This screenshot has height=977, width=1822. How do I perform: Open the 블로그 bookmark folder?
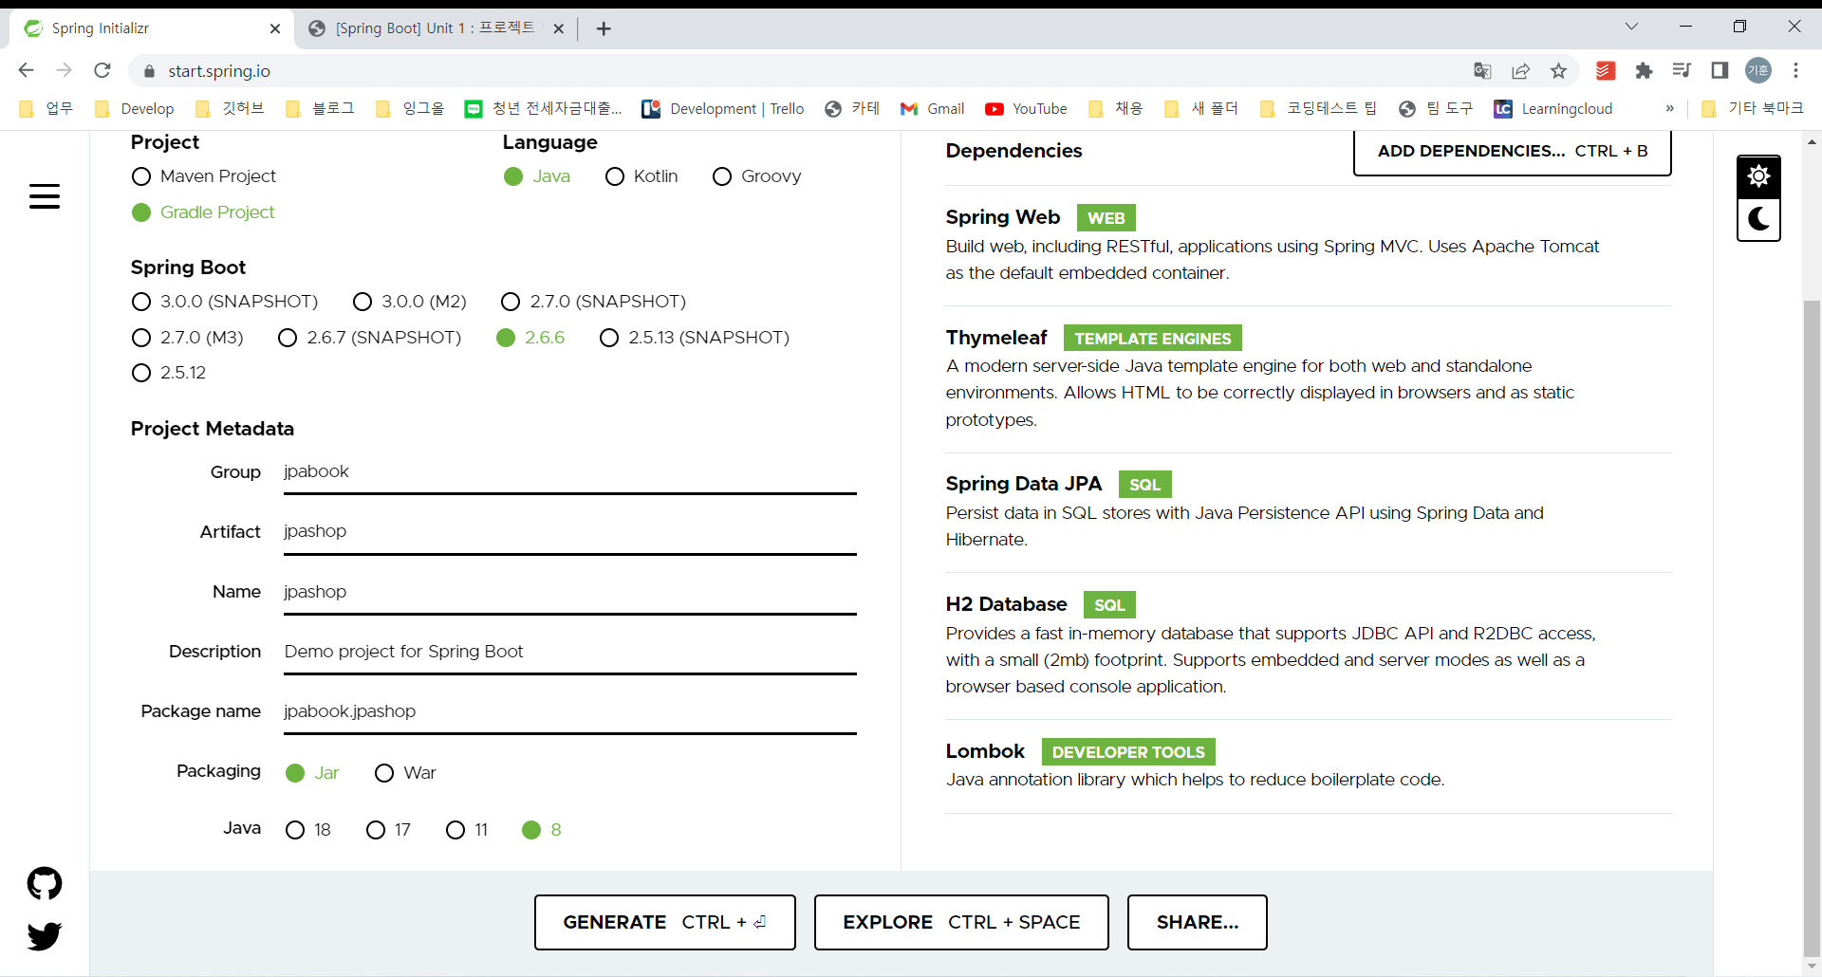point(320,108)
